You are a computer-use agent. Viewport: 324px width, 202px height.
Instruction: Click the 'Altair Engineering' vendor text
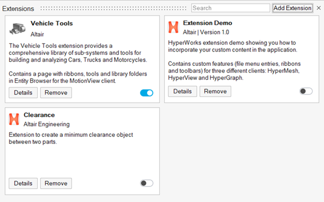click(47, 124)
